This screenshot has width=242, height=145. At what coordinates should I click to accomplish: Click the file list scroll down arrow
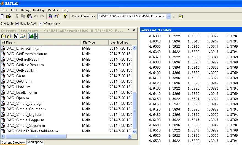(x=135, y=131)
